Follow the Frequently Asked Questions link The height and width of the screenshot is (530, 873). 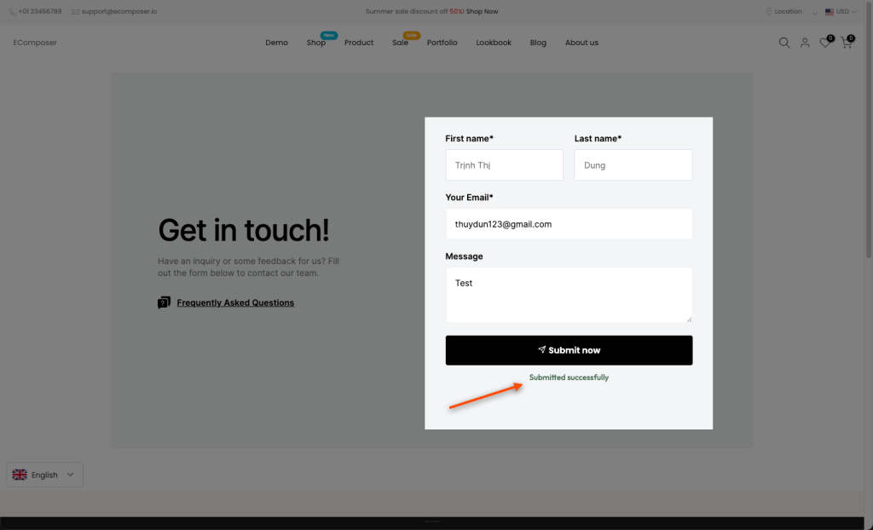coord(235,302)
